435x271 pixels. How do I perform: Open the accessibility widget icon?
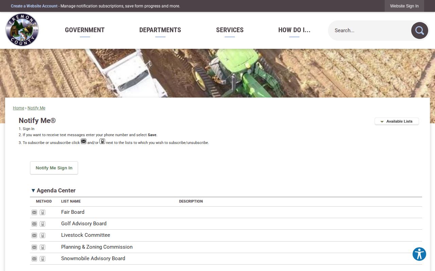[x=419, y=254]
